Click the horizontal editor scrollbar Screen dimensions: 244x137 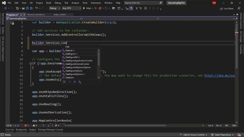(x=116, y=126)
